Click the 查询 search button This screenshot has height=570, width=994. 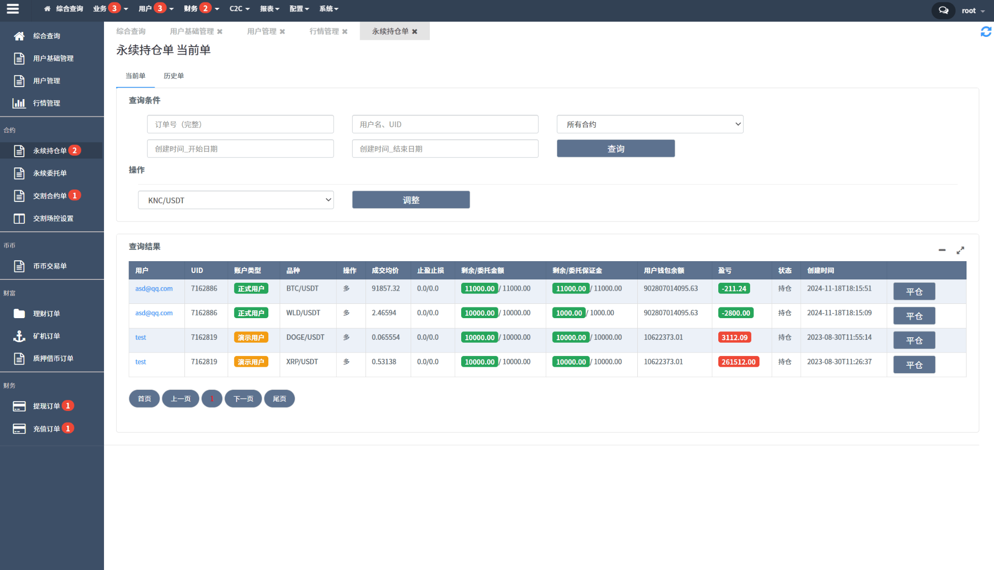click(x=616, y=149)
